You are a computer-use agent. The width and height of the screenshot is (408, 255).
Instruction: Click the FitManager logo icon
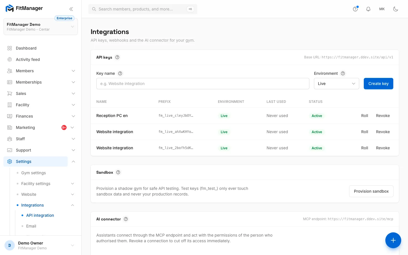(10, 8)
